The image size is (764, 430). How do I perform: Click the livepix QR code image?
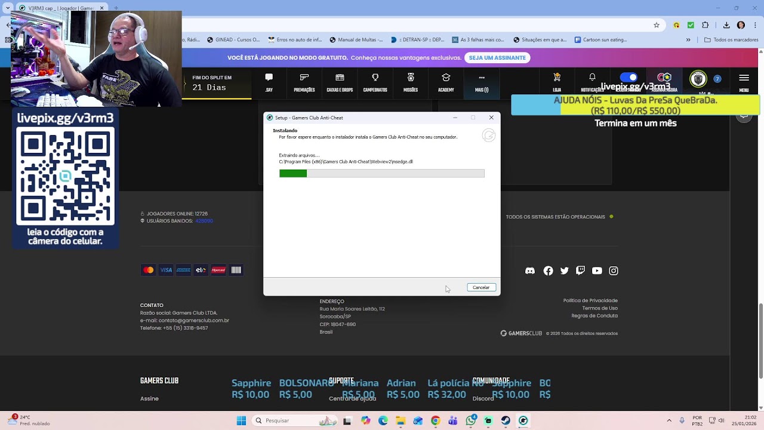(x=65, y=175)
